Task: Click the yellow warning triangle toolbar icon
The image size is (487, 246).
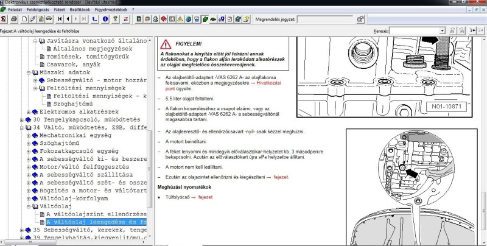Action: tap(180, 19)
